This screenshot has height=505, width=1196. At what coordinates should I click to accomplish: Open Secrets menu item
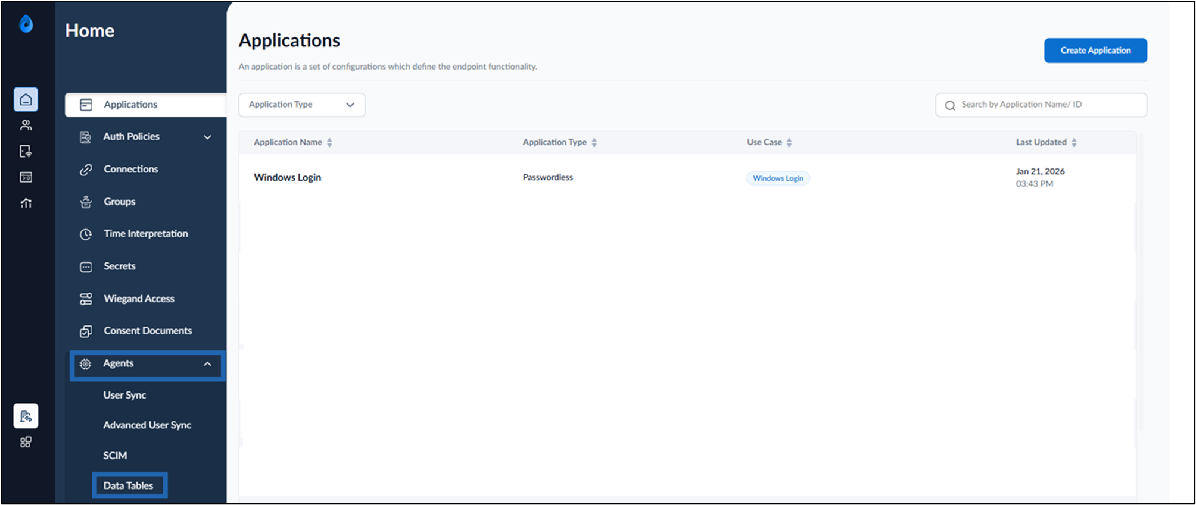[120, 266]
